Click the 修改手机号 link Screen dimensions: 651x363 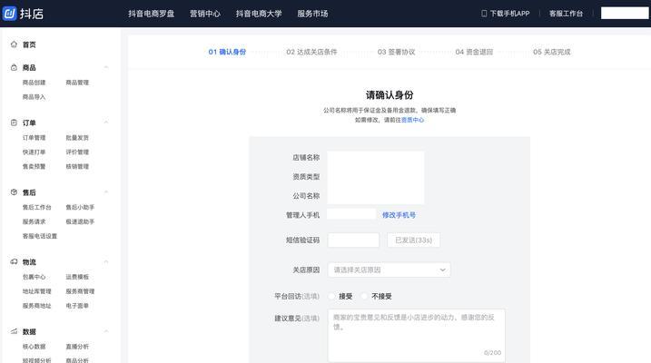pyautogui.click(x=399, y=215)
